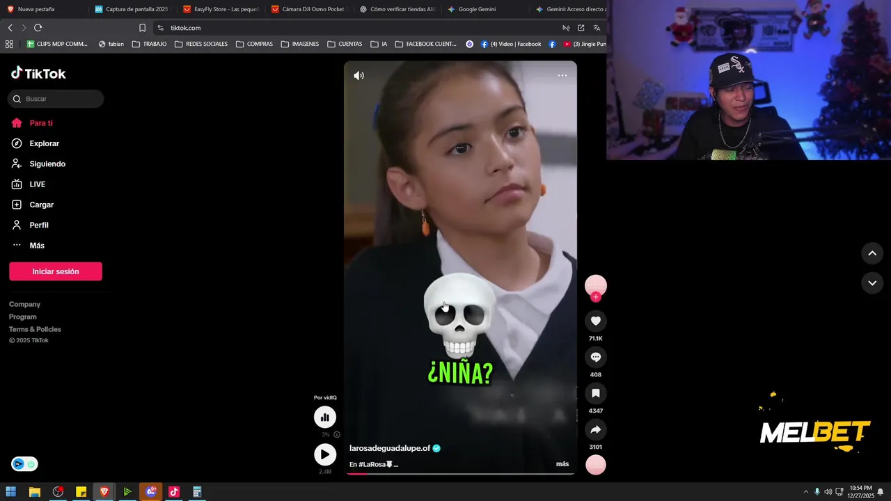Open CLIPS MDP COMM bookmark
This screenshot has width=891, height=501.
pyautogui.click(x=57, y=44)
